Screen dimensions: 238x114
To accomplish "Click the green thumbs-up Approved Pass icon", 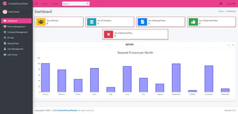I will pos(193,22).
